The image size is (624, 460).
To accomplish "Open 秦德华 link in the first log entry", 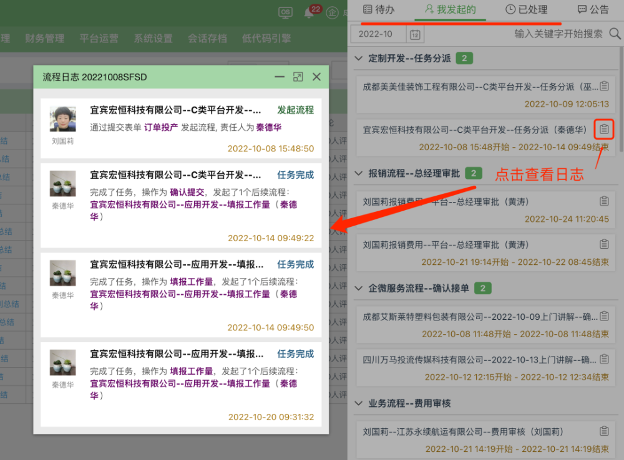I will click(268, 127).
